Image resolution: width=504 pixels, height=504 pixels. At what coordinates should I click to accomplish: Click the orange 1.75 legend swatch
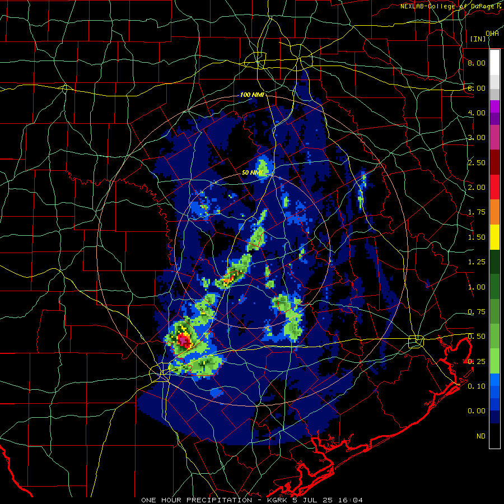pyautogui.click(x=494, y=212)
